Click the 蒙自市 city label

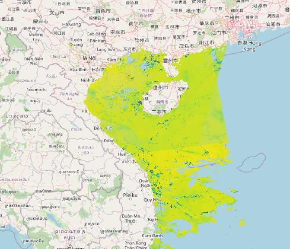pyautogui.click(x=41, y=22)
